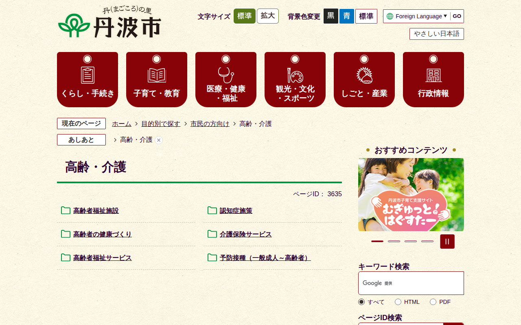The width and height of the screenshot is (521, 325).
Task: Click the folder icon beside 予防接種（一般成人～高齢者）
Action: [x=212, y=258]
